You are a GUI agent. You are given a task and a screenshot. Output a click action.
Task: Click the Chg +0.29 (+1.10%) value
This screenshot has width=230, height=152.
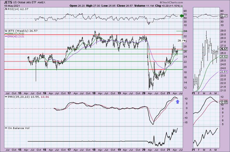point(168,6)
